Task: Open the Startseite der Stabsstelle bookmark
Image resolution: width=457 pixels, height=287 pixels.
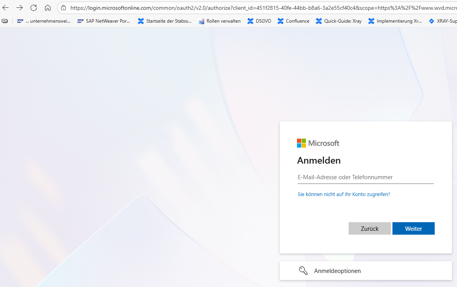Action: [x=165, y=21]
